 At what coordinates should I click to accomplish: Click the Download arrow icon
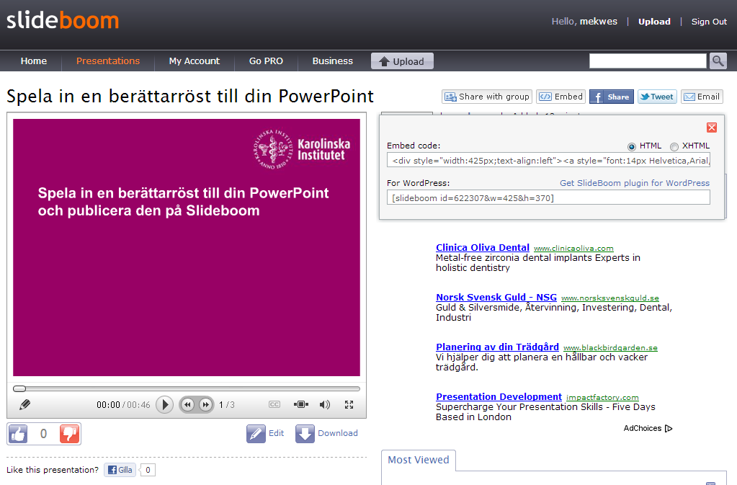click(305, 434)
